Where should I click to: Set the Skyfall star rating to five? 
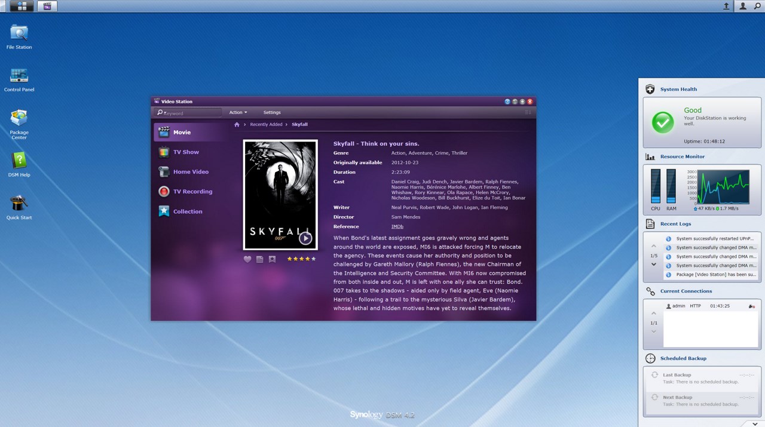tap(313, 259)
